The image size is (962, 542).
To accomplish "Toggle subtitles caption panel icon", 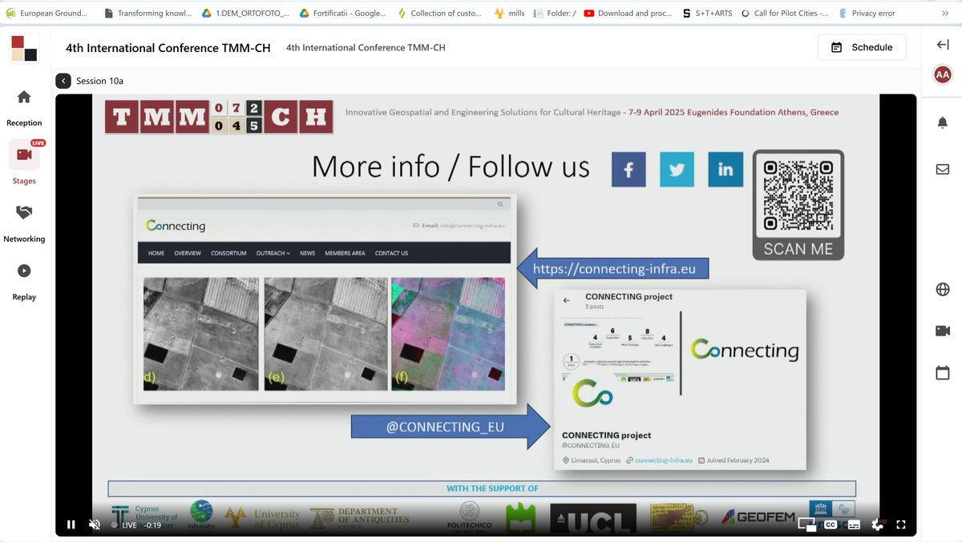I will (854, 524).
